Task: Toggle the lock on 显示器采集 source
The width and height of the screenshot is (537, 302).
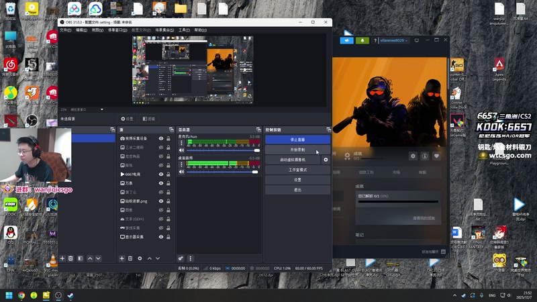Action: [168, 237]
